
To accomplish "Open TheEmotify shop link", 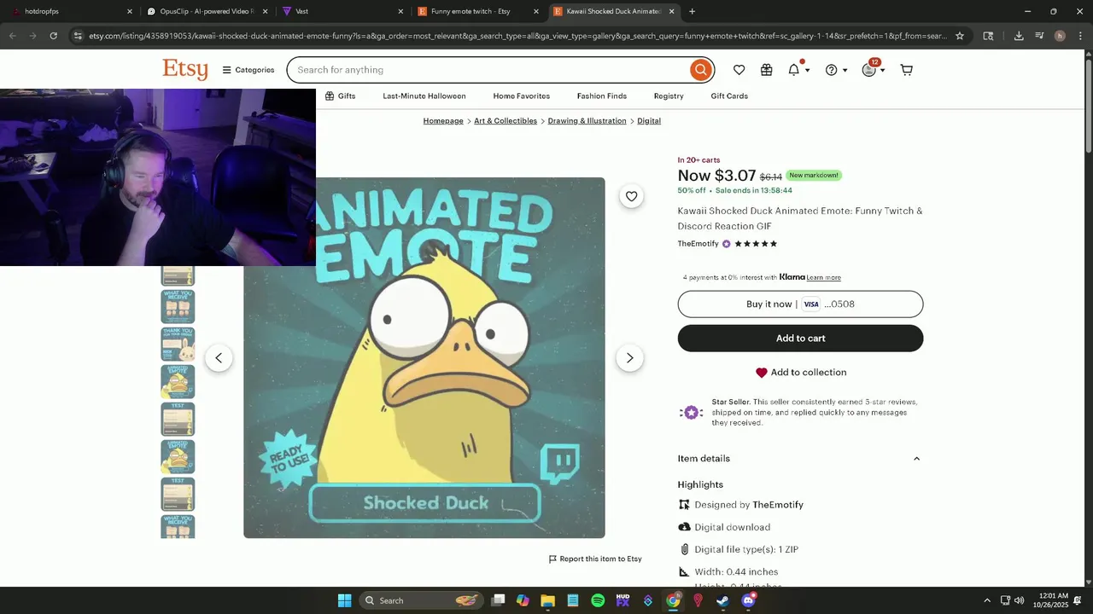I will (698, 244).
